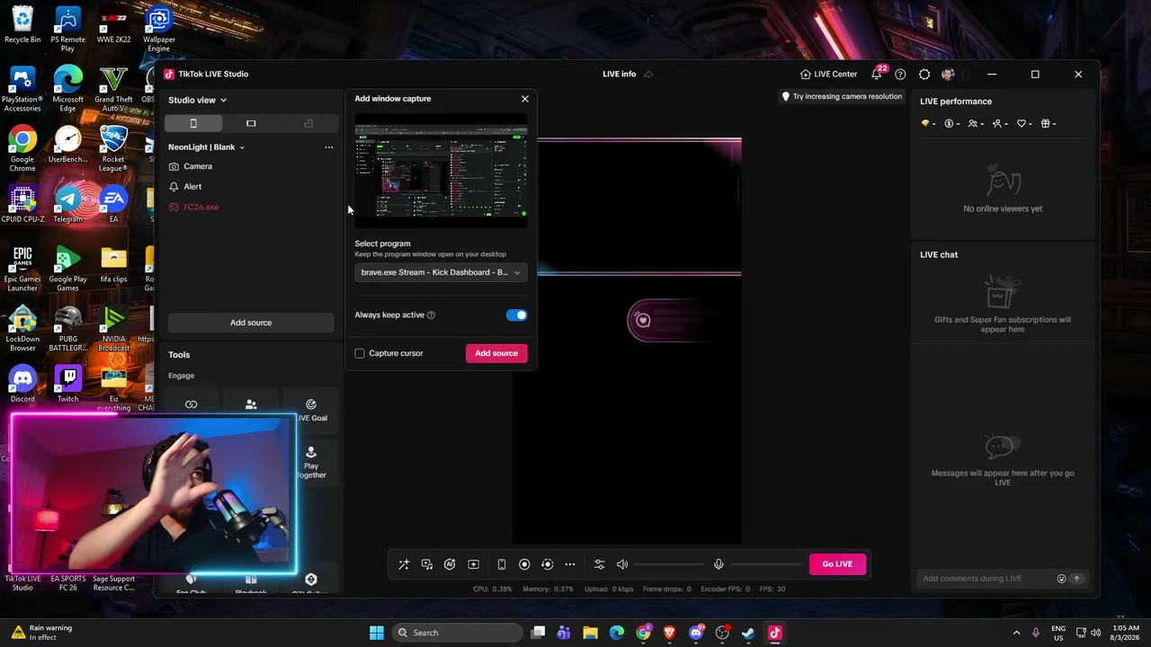Open Steam from the taskbar
The width and height of the screenshot is (1151, 647).
748,633
